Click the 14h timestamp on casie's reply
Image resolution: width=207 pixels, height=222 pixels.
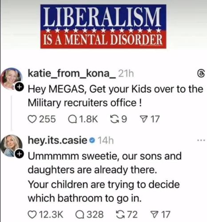[106, 140]
